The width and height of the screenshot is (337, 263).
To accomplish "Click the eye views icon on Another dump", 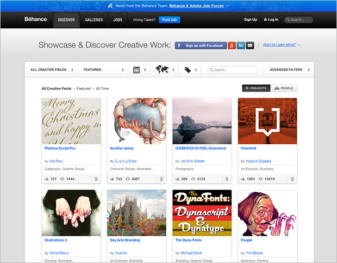I will tap(128, 179).
